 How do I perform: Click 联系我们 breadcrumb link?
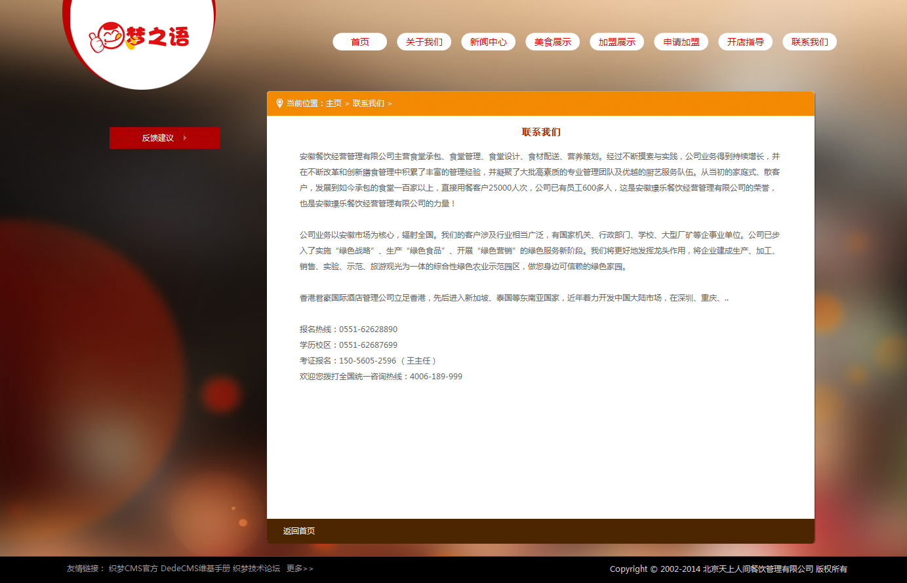coord(368,103)
